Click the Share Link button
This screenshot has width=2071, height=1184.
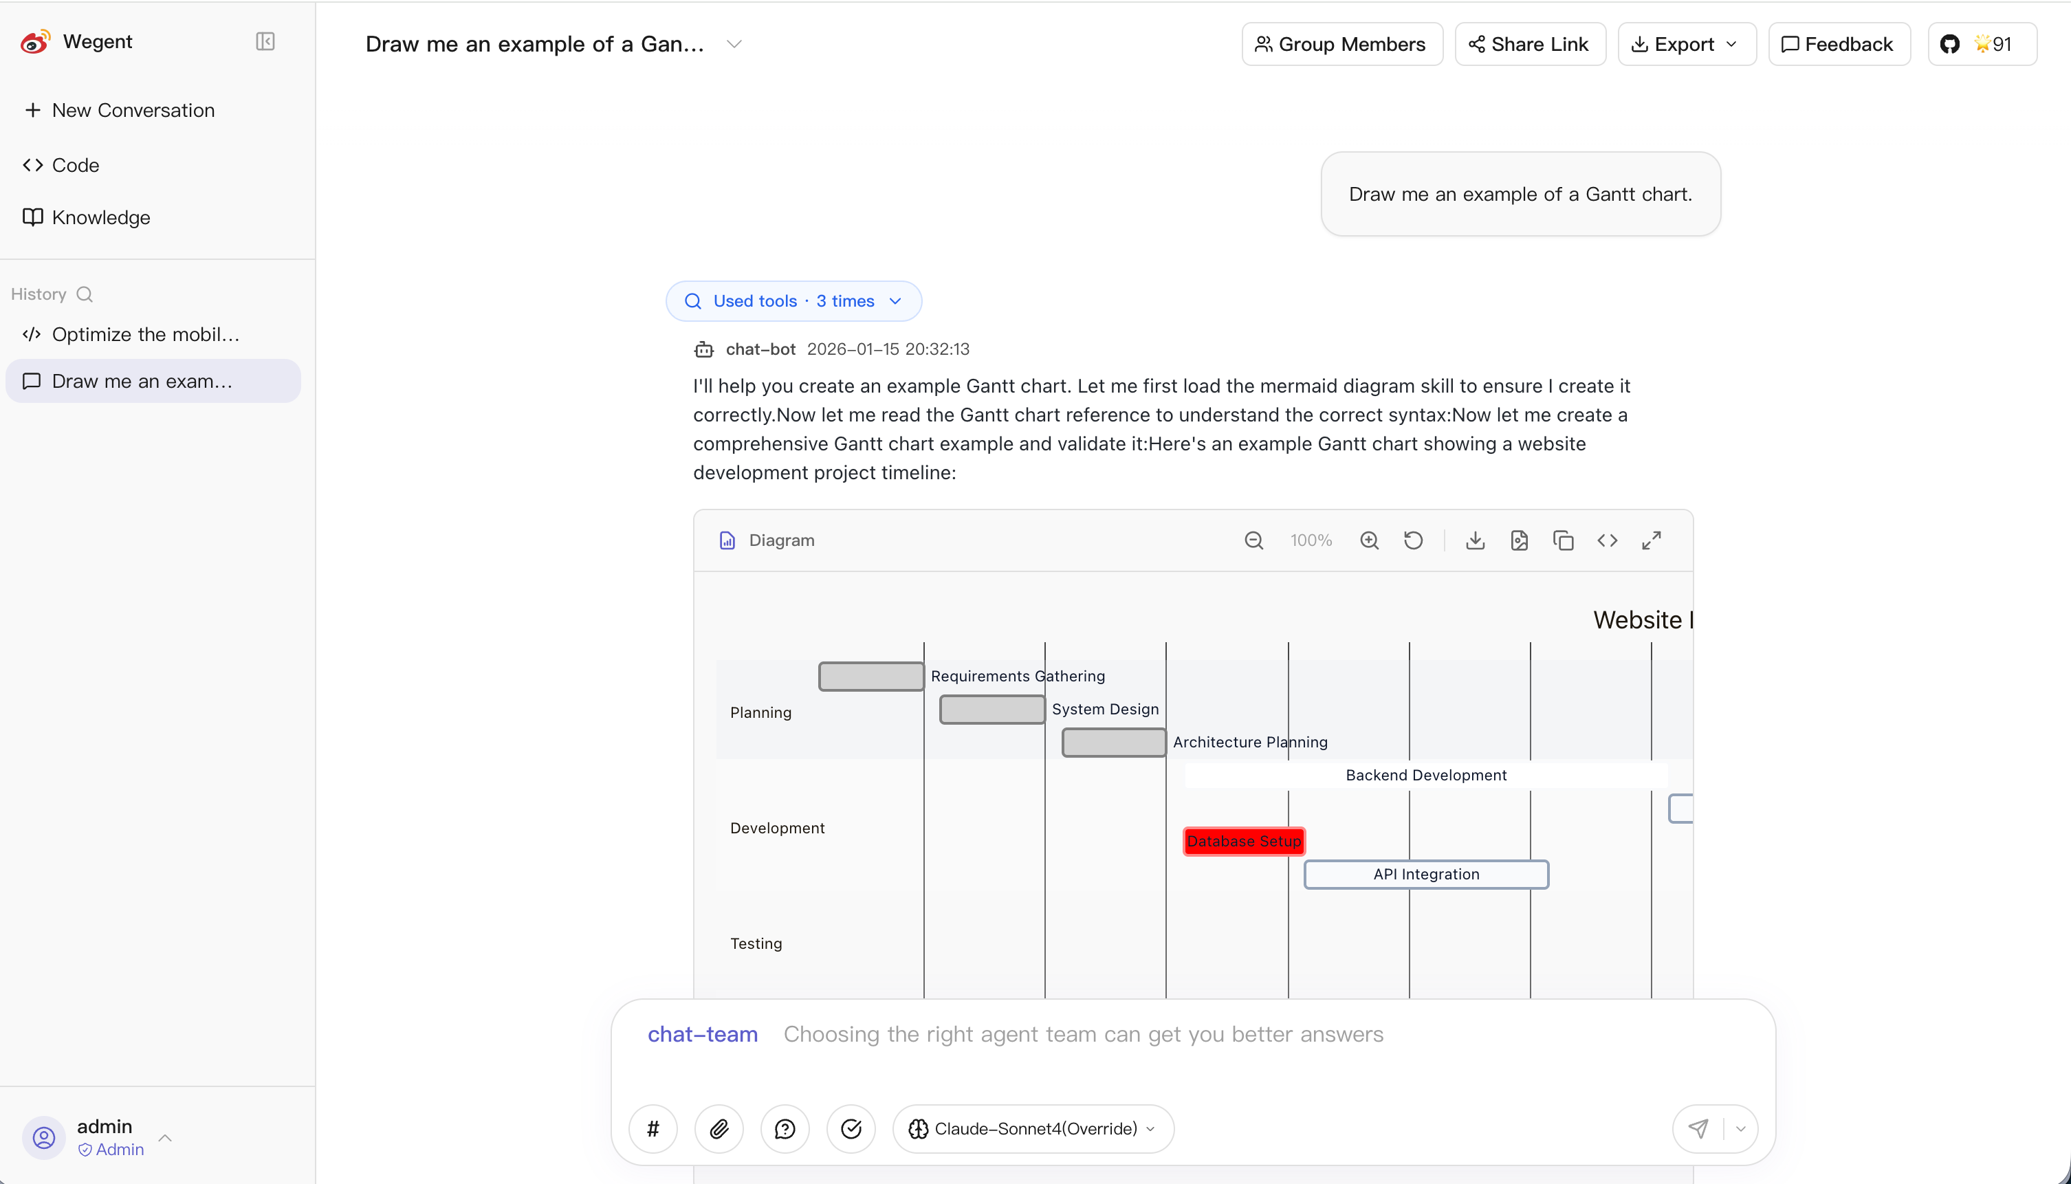pos(1529,44)
